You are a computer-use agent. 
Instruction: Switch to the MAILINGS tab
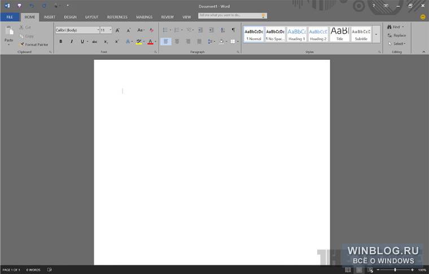[144, 17]
